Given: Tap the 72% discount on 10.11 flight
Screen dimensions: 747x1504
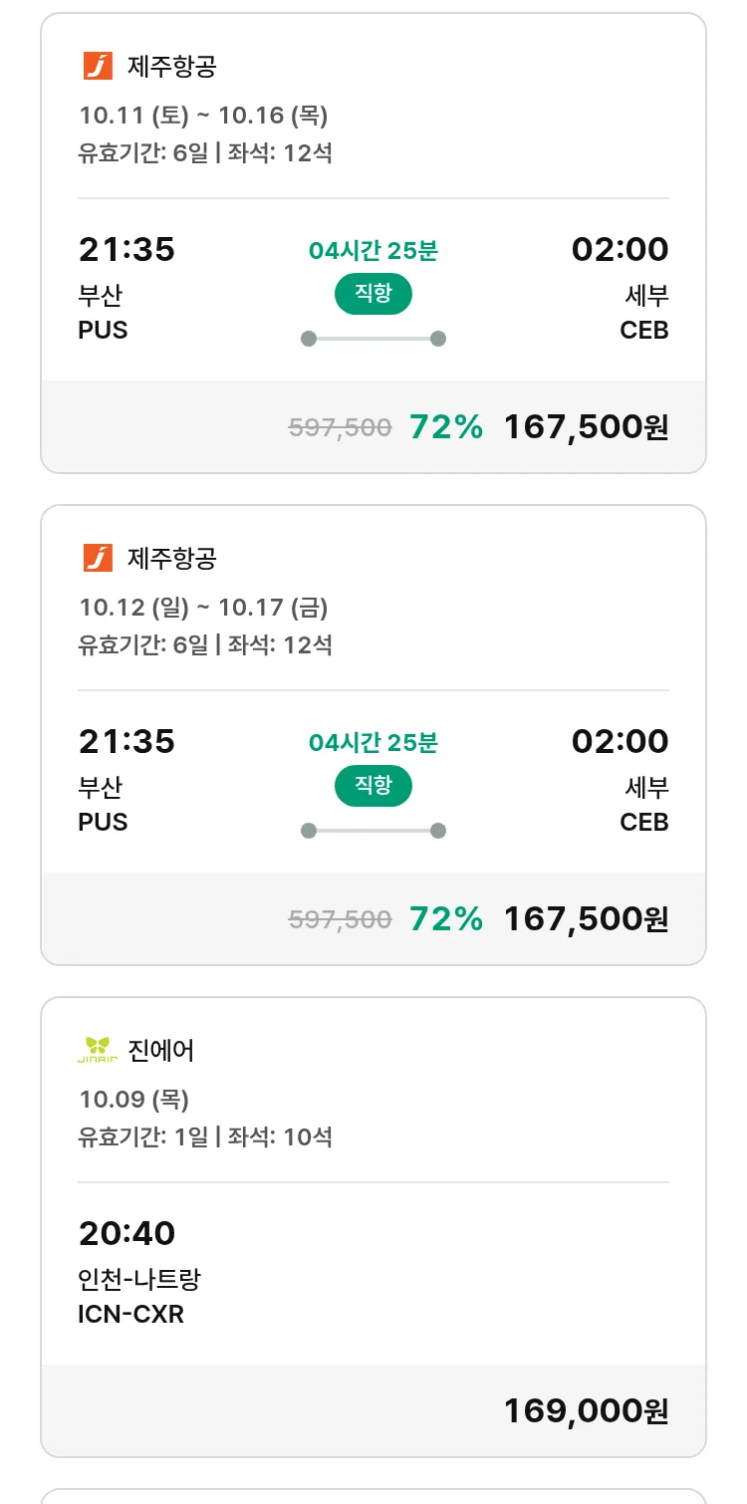Looking at the screenshot, I should (446, 427).
